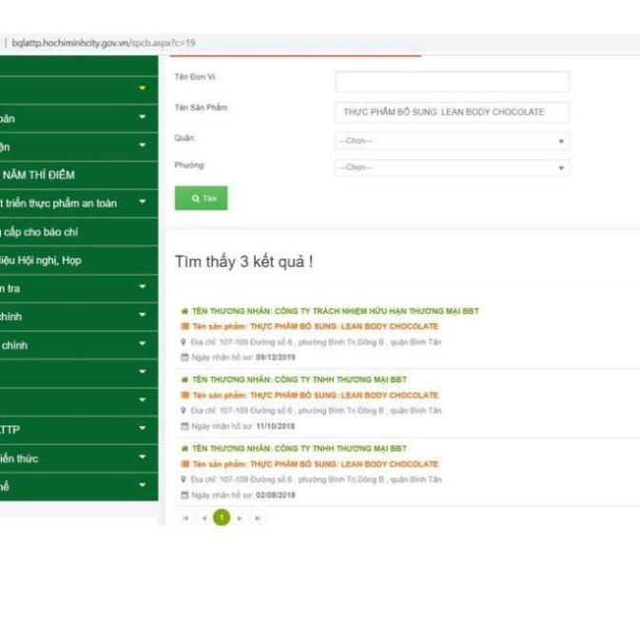
Task: Select page 1 in the pagination
Action: pos(222,517)
